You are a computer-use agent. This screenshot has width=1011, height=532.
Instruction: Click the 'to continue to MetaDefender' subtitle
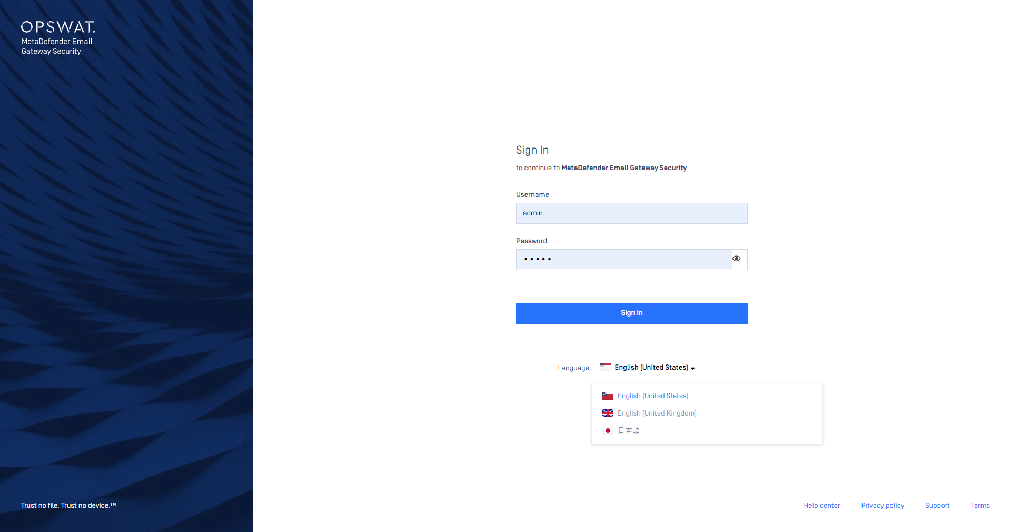tap(601, 168)
